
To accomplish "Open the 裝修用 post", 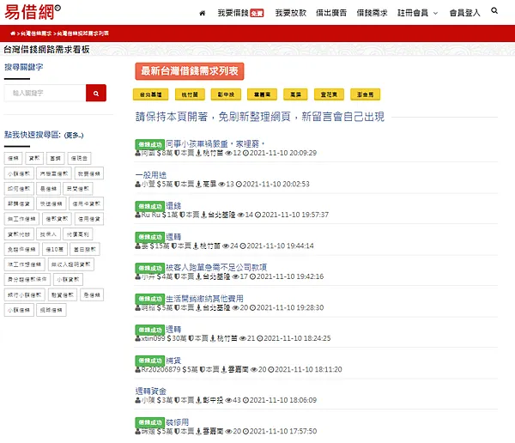I will click(x=178, y=422).
